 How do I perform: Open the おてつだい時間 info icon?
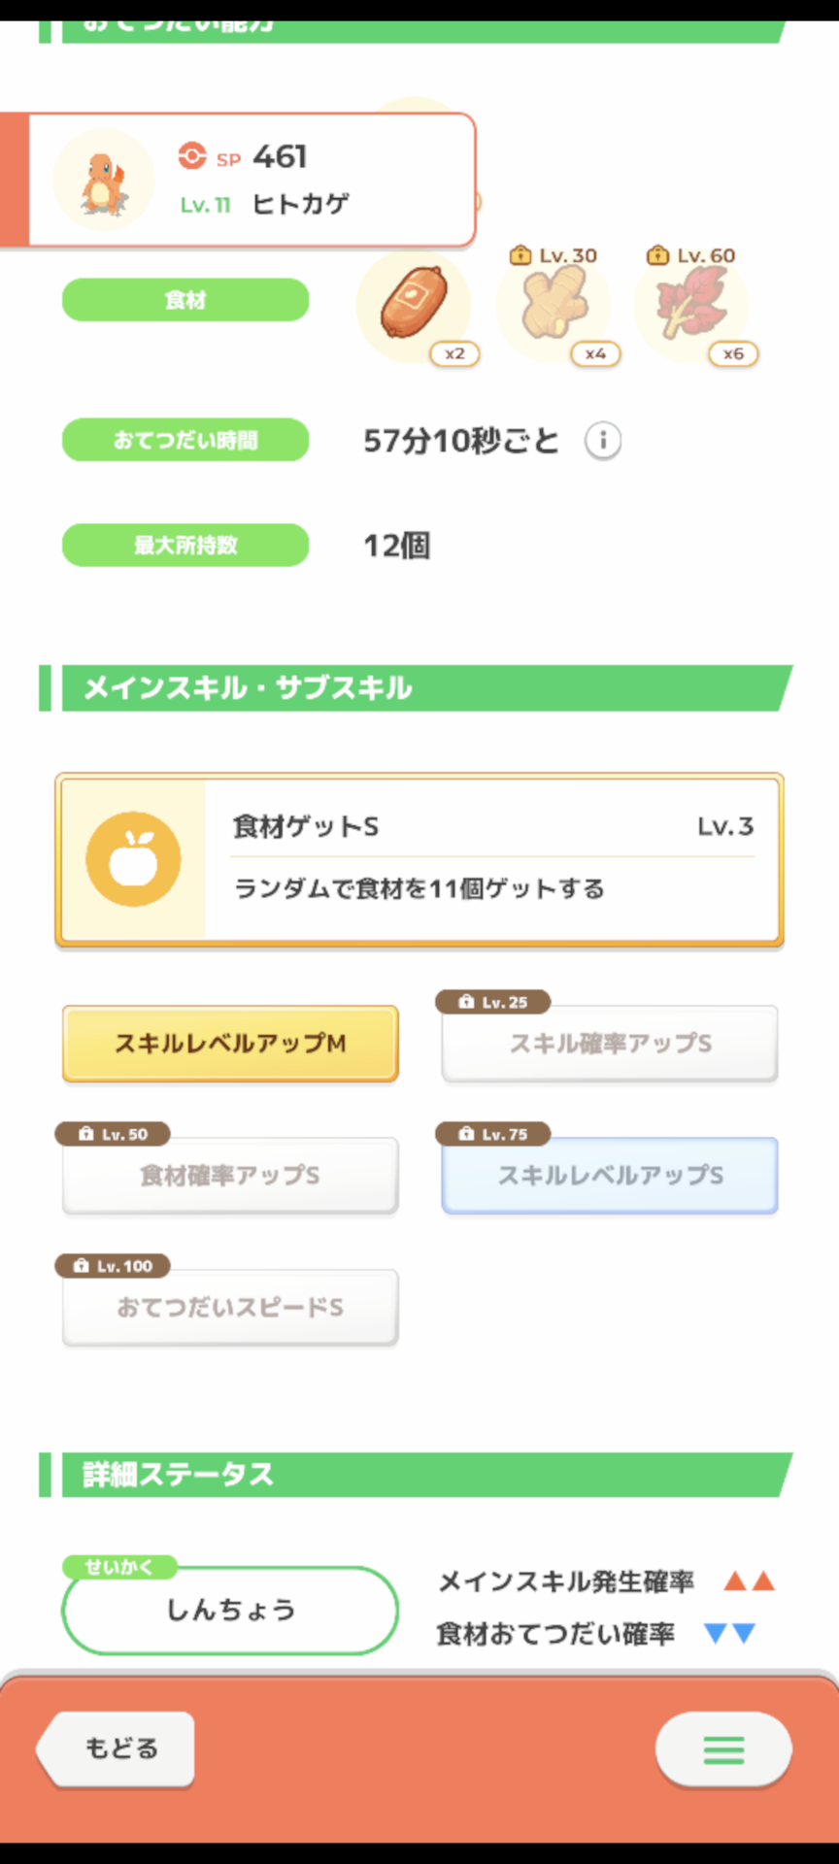coord(602,441)
